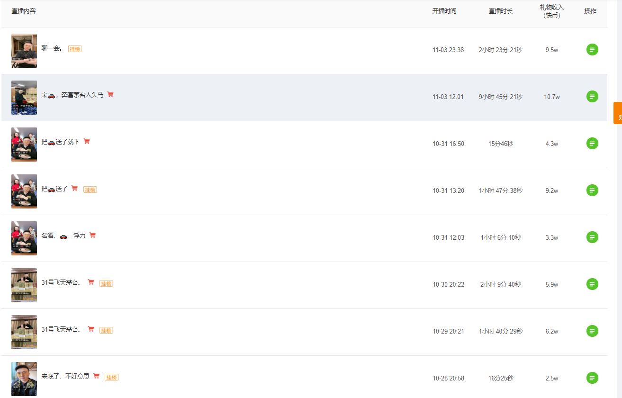Image resolution: width=622 pixels, height=398 pixels.
Task: Click the 来晚了，不好意思 stream thumbnail
Action: (x=24, y=379)
